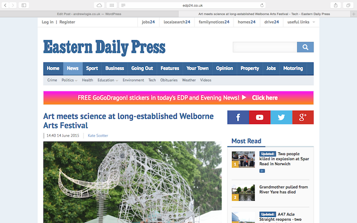Open Safari's share sheet icon
The width and height of the screenshot is (357, 223).
coord(335,5)
